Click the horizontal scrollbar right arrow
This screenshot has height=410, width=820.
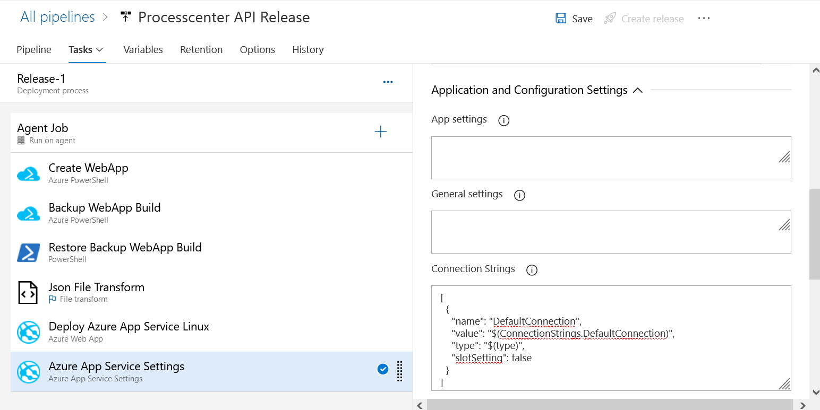802,405
